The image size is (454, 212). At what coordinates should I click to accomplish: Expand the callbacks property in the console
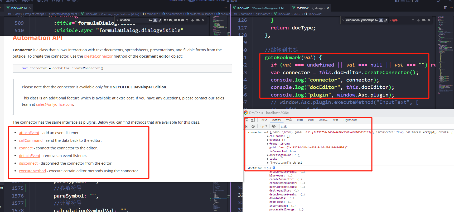coord(268,136)
